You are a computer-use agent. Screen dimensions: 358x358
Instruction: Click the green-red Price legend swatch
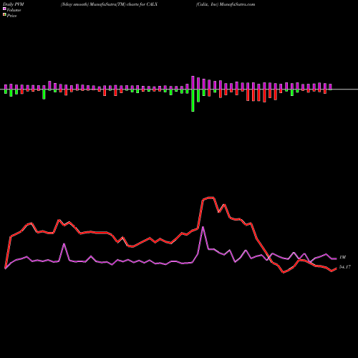4,15
